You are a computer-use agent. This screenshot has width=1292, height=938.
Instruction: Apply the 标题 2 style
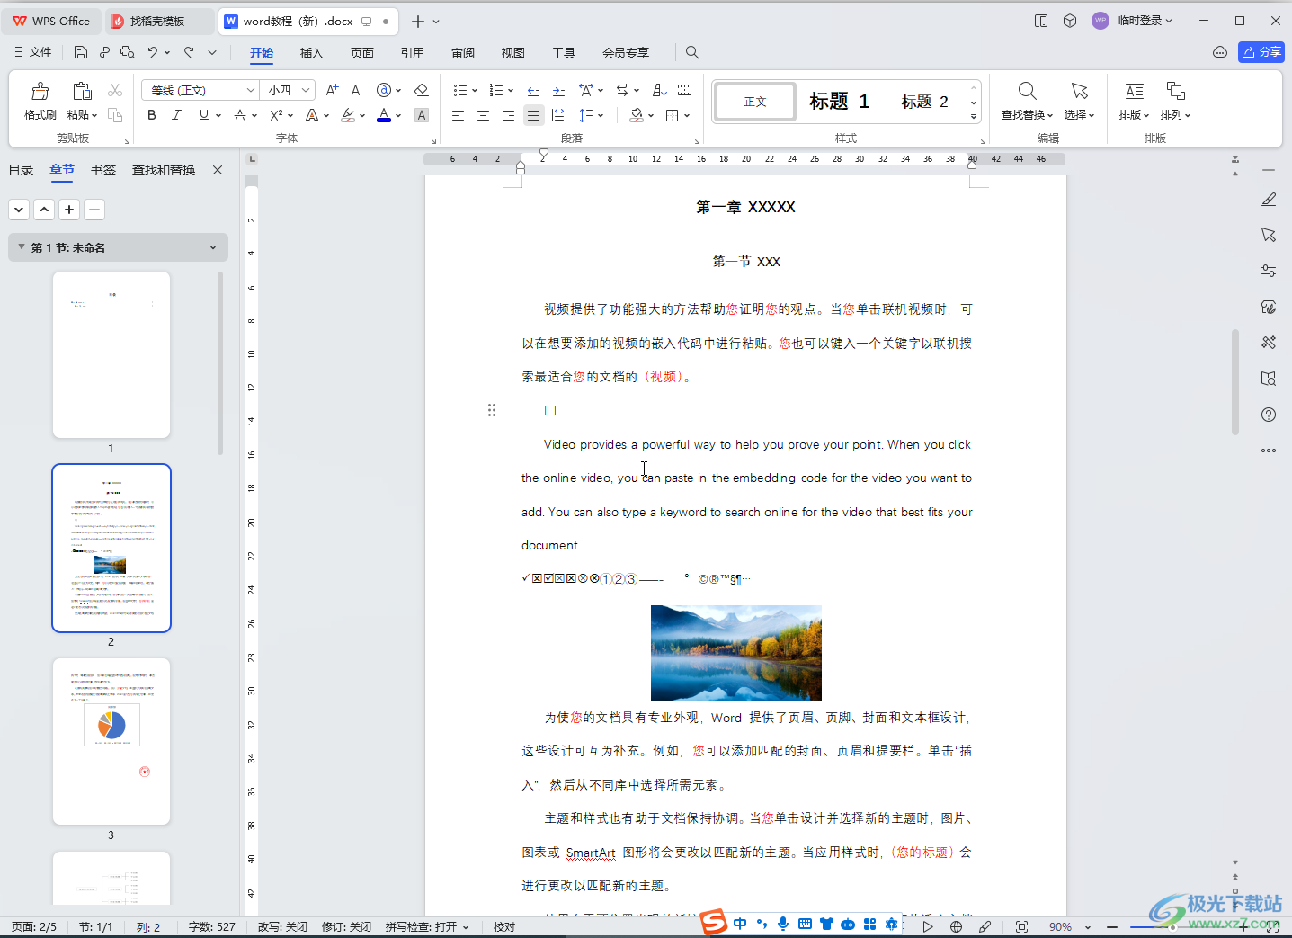(x=924, y=101)
